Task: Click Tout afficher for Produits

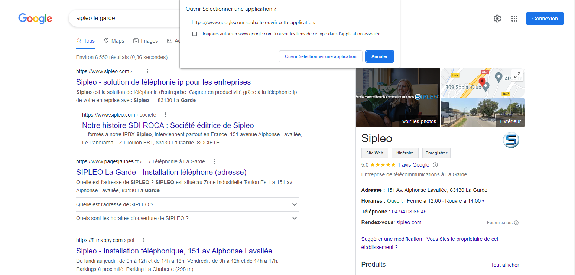Action: click(505, 265)
